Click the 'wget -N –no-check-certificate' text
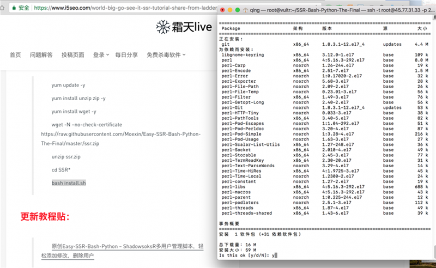 coord(87,125)
